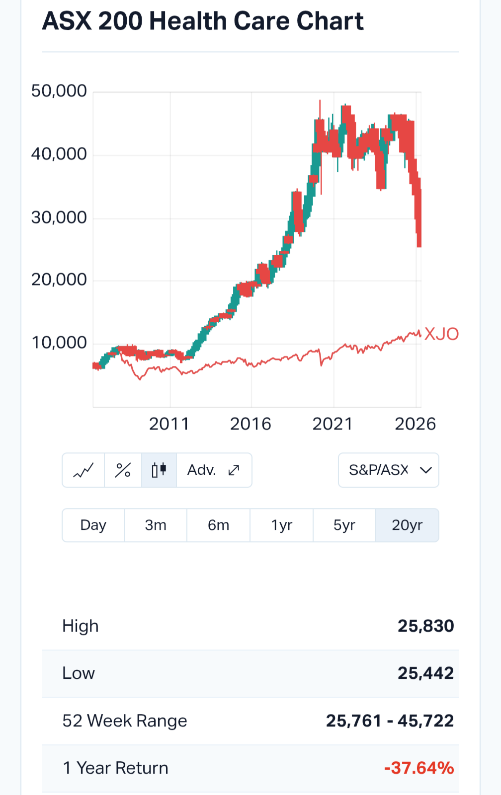Click the High row label
501x795 pixels.
click(81, 626)
